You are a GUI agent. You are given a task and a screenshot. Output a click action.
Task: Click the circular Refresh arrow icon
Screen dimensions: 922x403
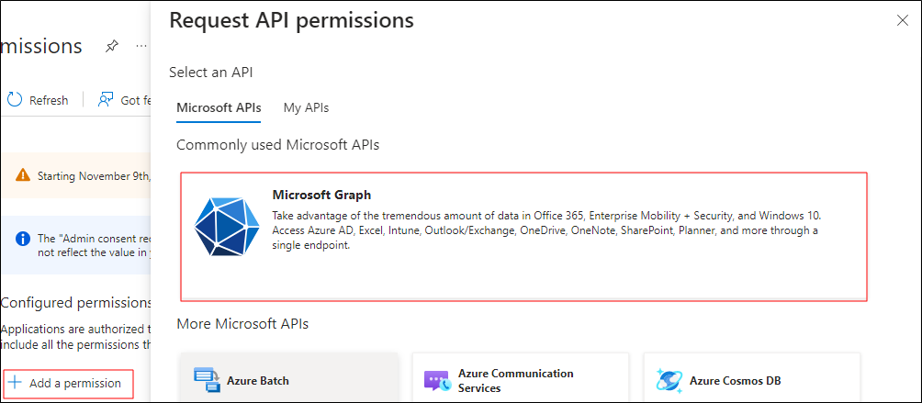pyautogui.click(x=15, y=99)
